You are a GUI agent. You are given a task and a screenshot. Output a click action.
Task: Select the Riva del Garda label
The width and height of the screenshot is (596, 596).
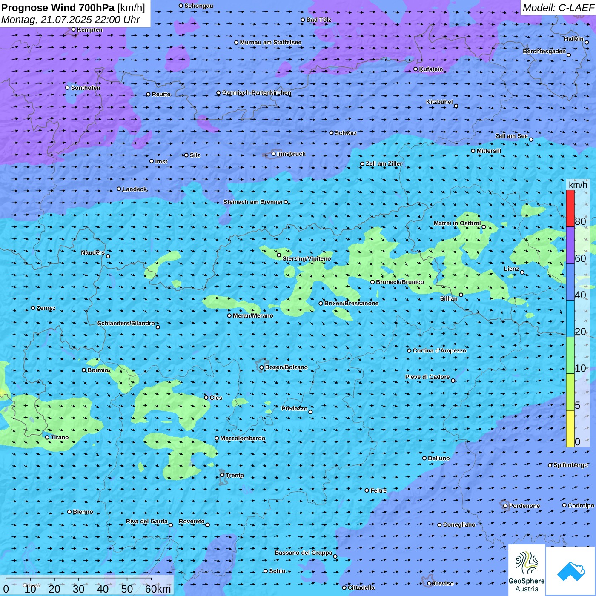[147, 521]
